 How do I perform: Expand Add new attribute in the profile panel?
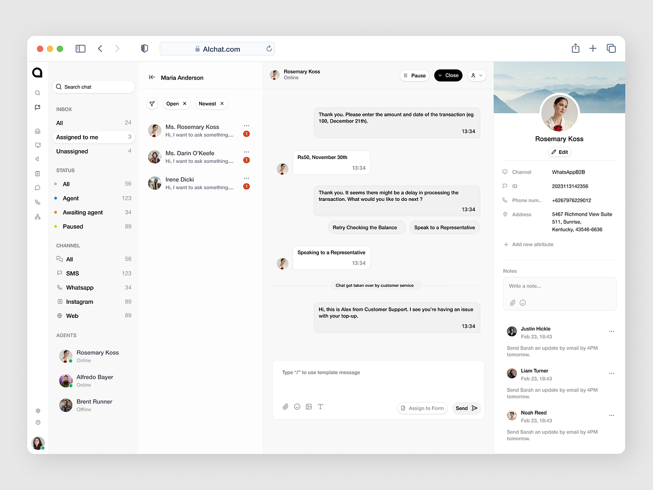(x=528, y=244)
